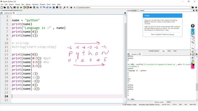Open a file using the folder icon
198x111 pixels.
[x=5, y=7]
